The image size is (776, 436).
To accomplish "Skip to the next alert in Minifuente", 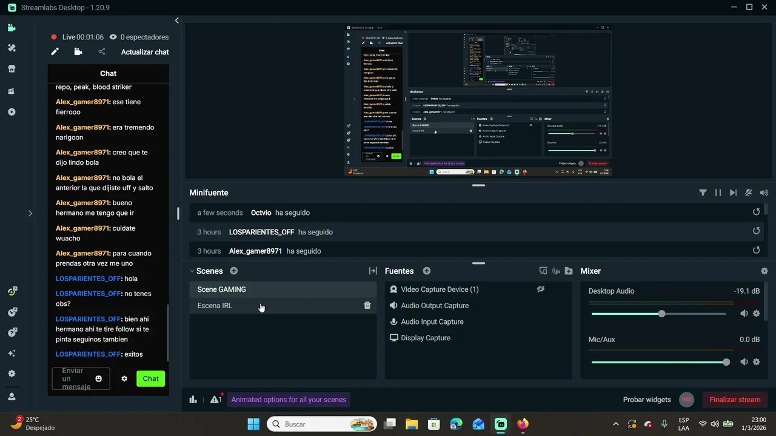I will tap(733, 193).
